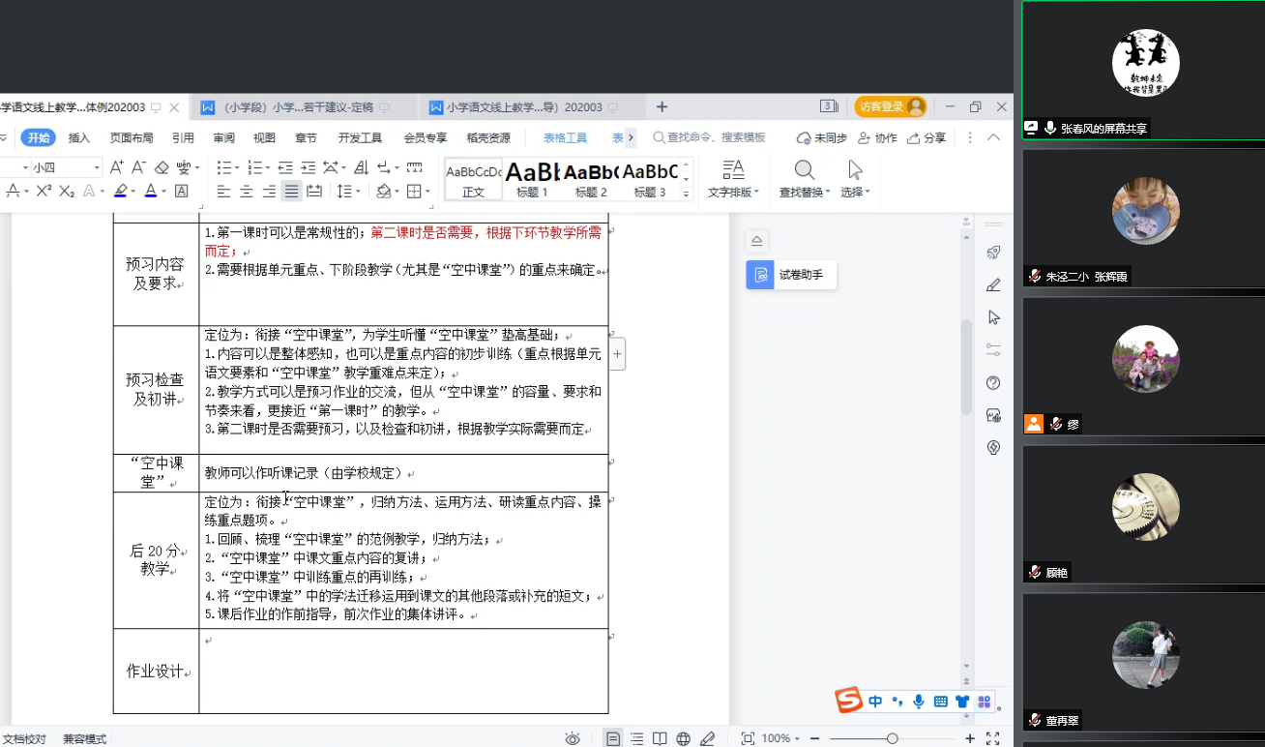The height and width of the screenshot is (747, 1265).
Task: Click zoom in plus button
Action: coord(970,738)
